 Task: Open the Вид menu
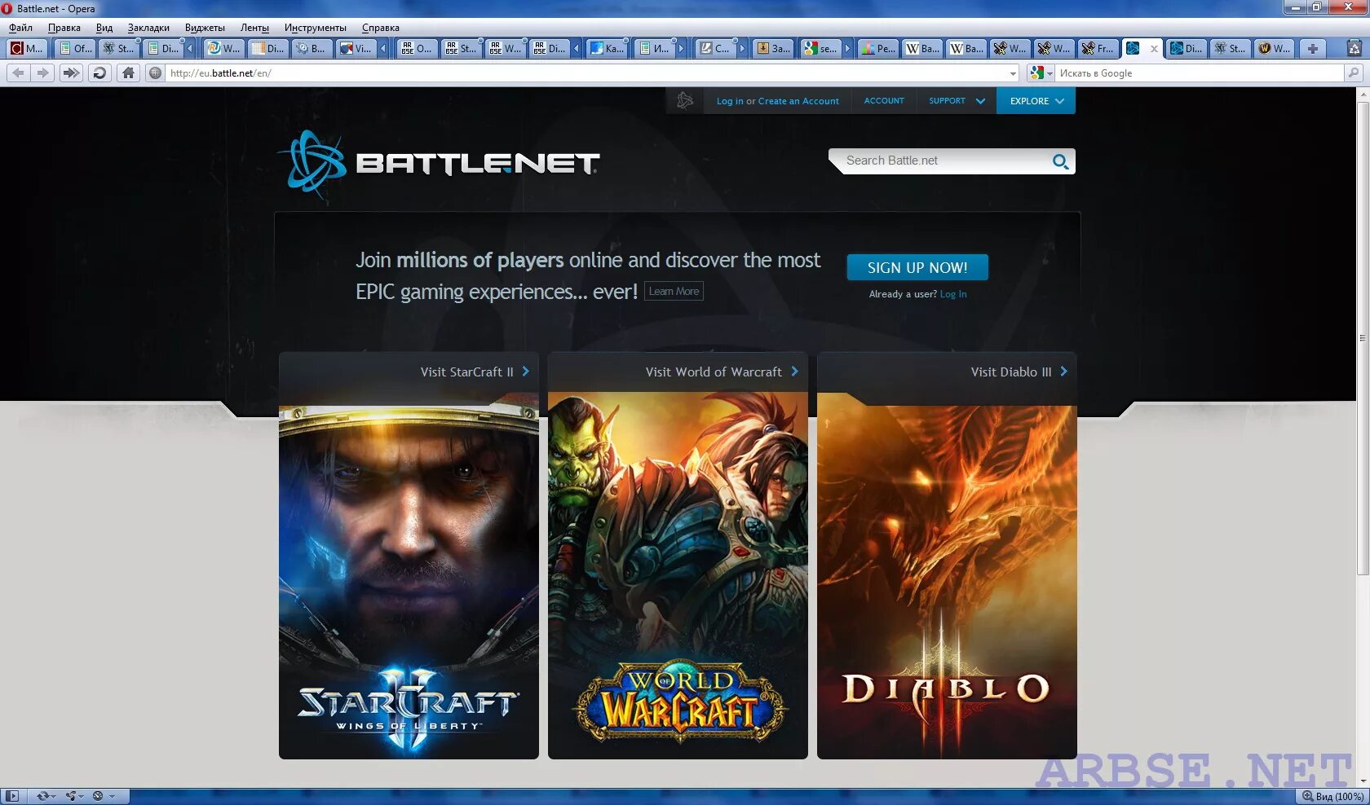pos(104,28)
